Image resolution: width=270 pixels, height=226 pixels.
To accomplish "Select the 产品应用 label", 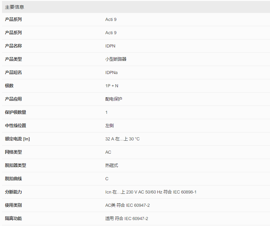I will click(x=13, y=99).
